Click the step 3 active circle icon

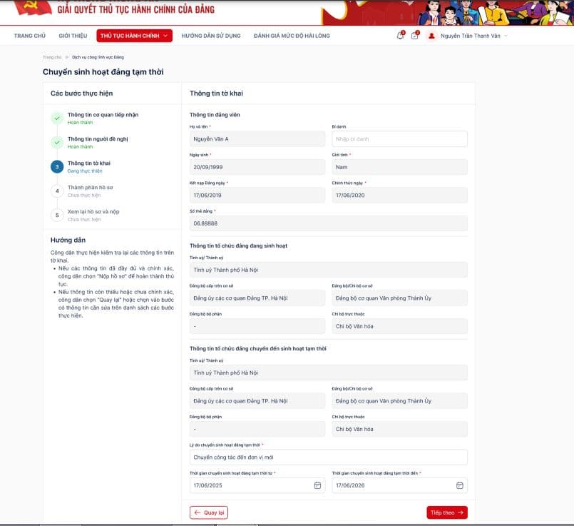tap(57, 167)
